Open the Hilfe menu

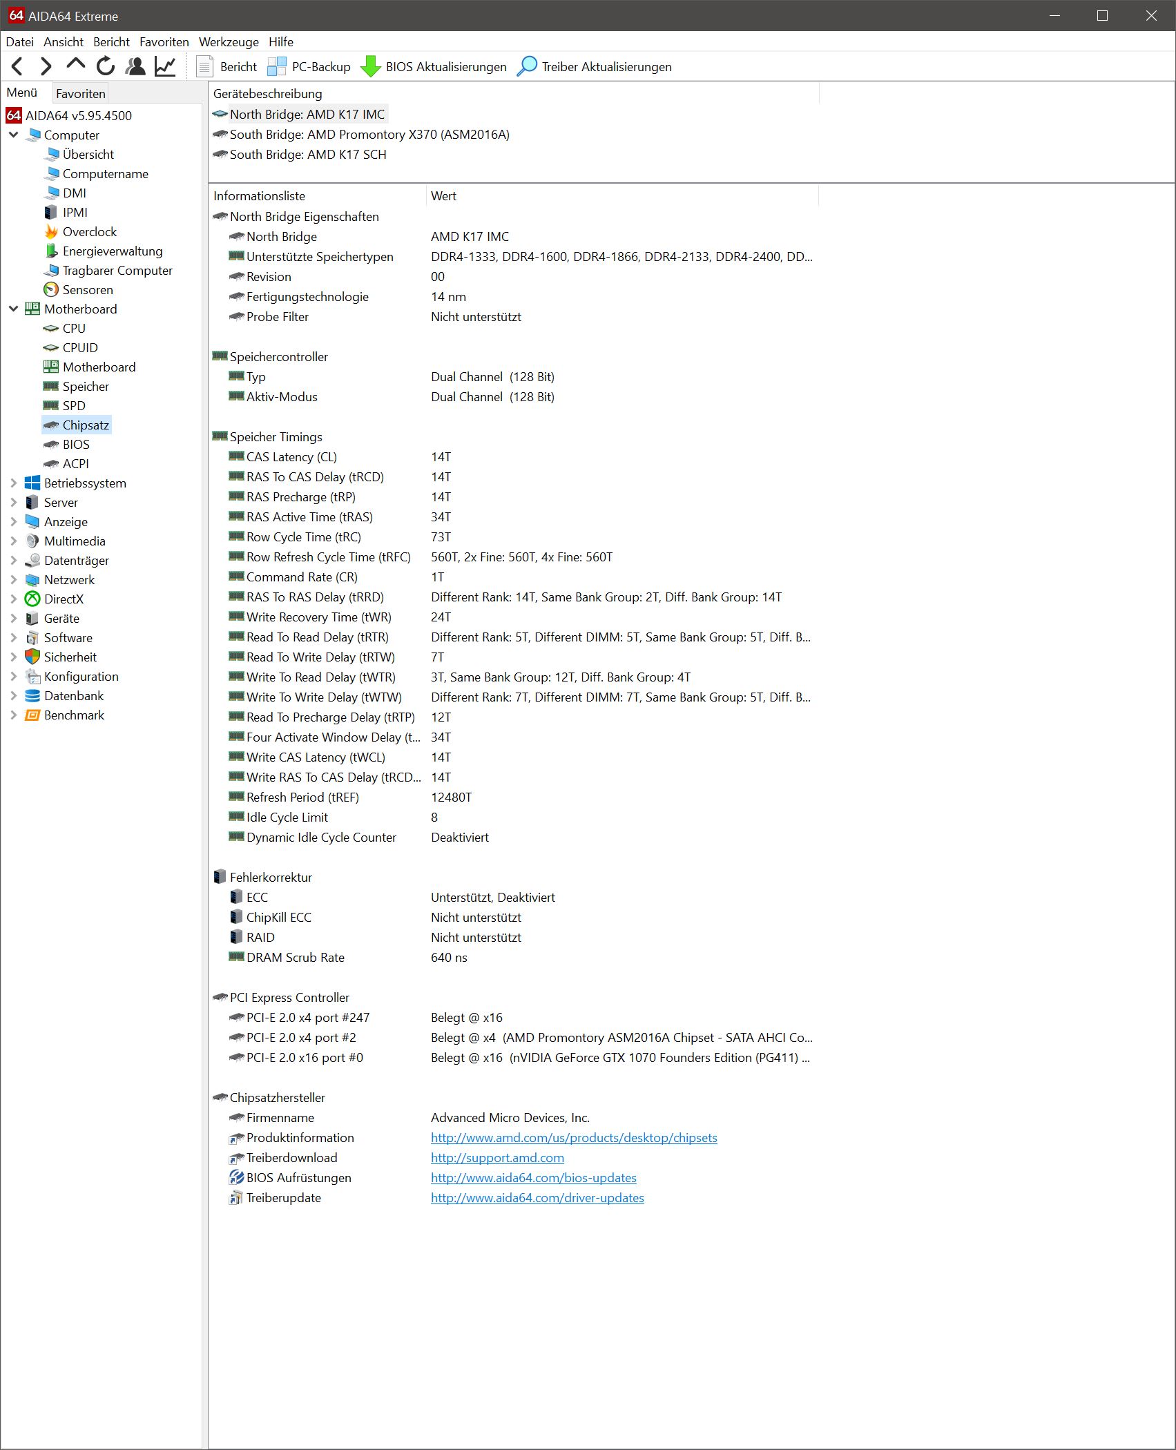(281, 41)
